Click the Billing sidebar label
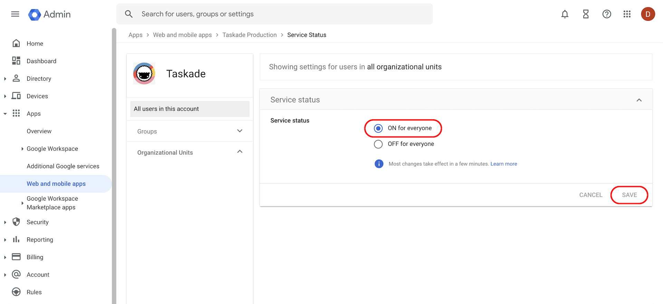663x304 pixels. tap(35, 257)
